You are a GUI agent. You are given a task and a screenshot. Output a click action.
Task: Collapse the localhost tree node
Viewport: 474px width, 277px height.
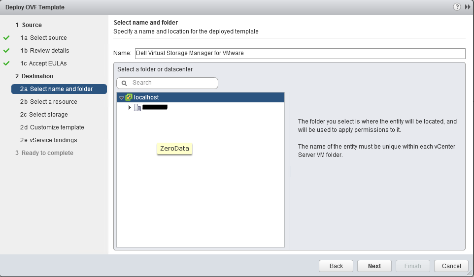122,98
